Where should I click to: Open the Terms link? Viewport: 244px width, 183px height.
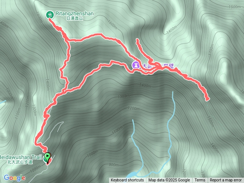pyautogui.click(x=200, y=180)
